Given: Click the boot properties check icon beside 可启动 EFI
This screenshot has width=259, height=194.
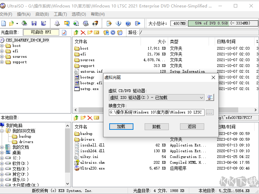Looking at the screenshot, I should pyautogui.click(x=64, y=33).
